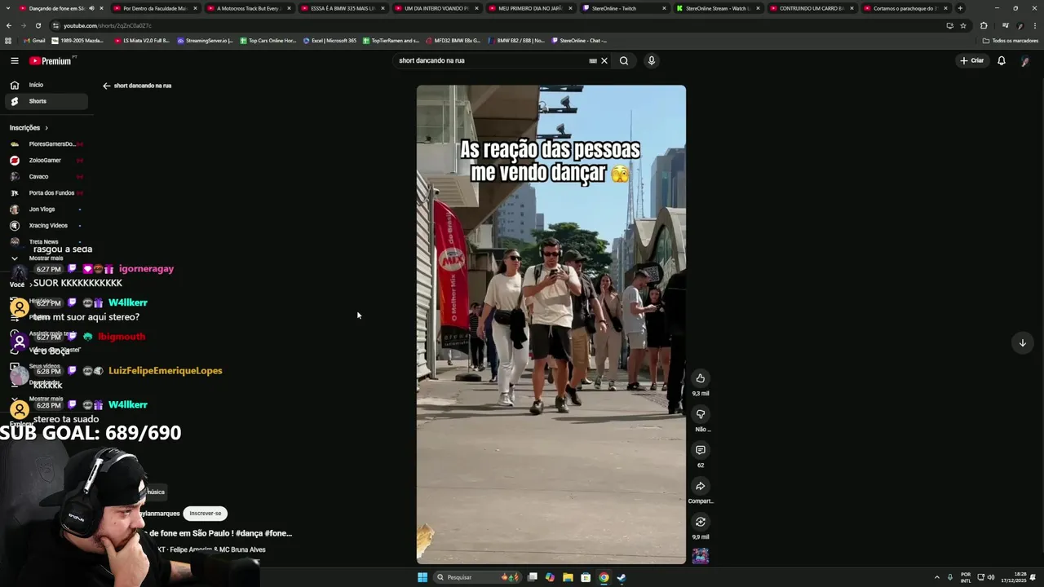1044x587 pixels.
Task: Open on-screen keyboard icon in search
Action: point(593,60)
